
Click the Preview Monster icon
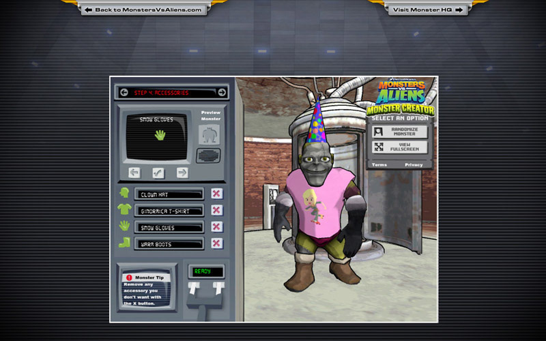[209, 134]
